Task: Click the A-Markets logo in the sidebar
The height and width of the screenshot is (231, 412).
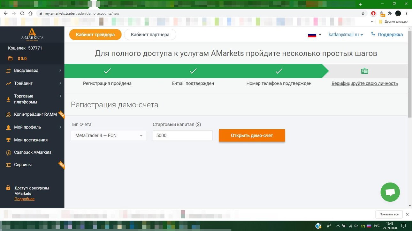Action: (x=32, y=34)
